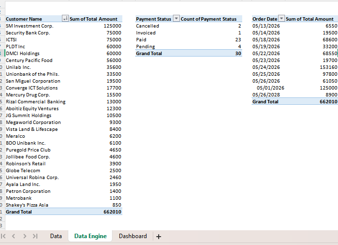Viewport: 338px width, 245px height.
Task: Click the 05/23/2026 order date cell
Action: point(268,61)
